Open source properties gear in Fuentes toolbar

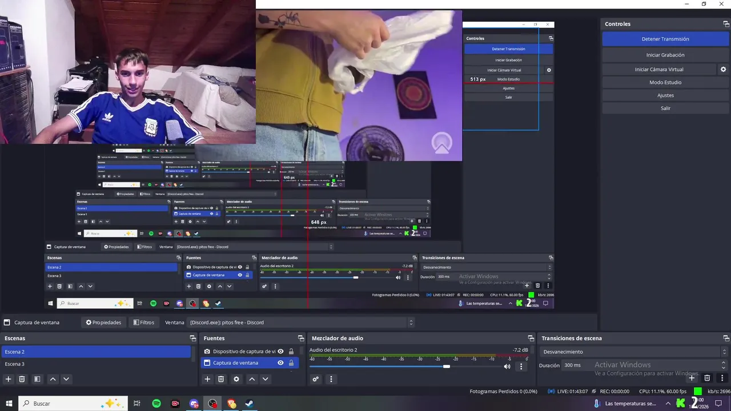tap(236, 379)
